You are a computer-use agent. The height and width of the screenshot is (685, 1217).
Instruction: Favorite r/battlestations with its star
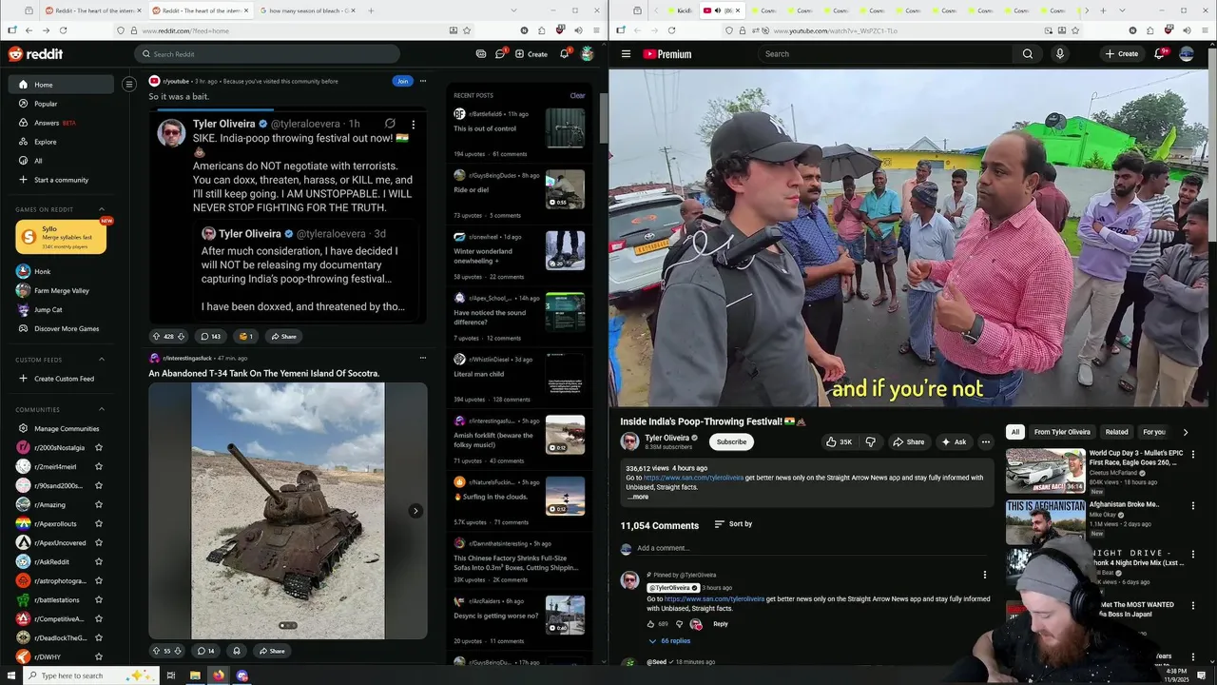tap(99, 599)
